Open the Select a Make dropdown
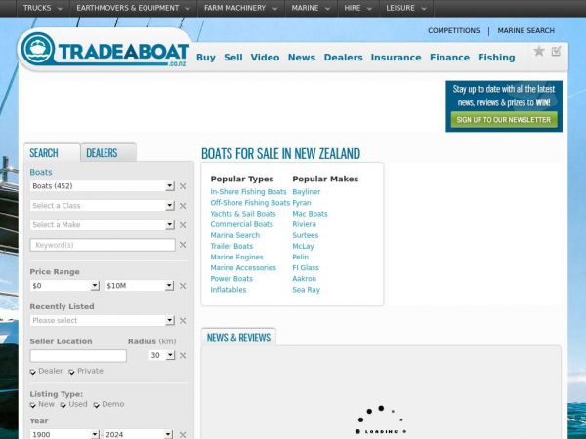The height and width of the screenshot is (439, 586). [102, 224]
